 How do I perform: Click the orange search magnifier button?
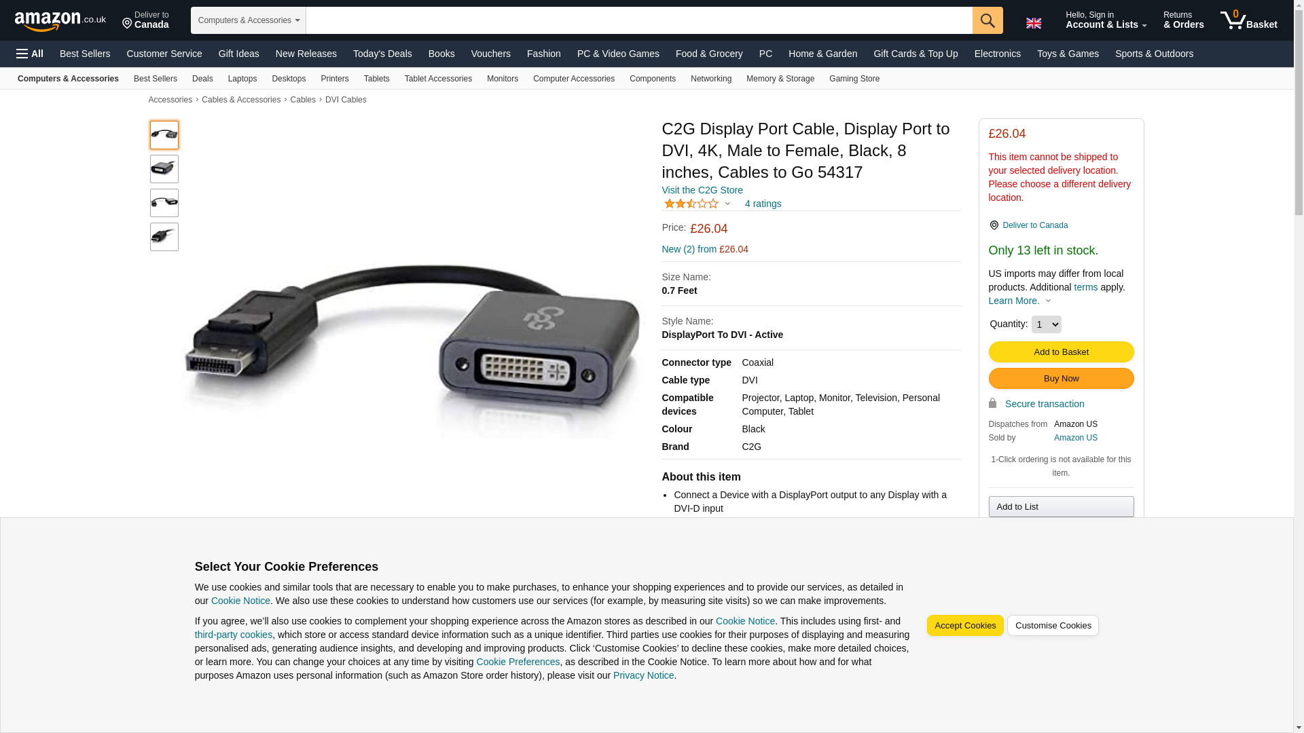tap(988, 20)
